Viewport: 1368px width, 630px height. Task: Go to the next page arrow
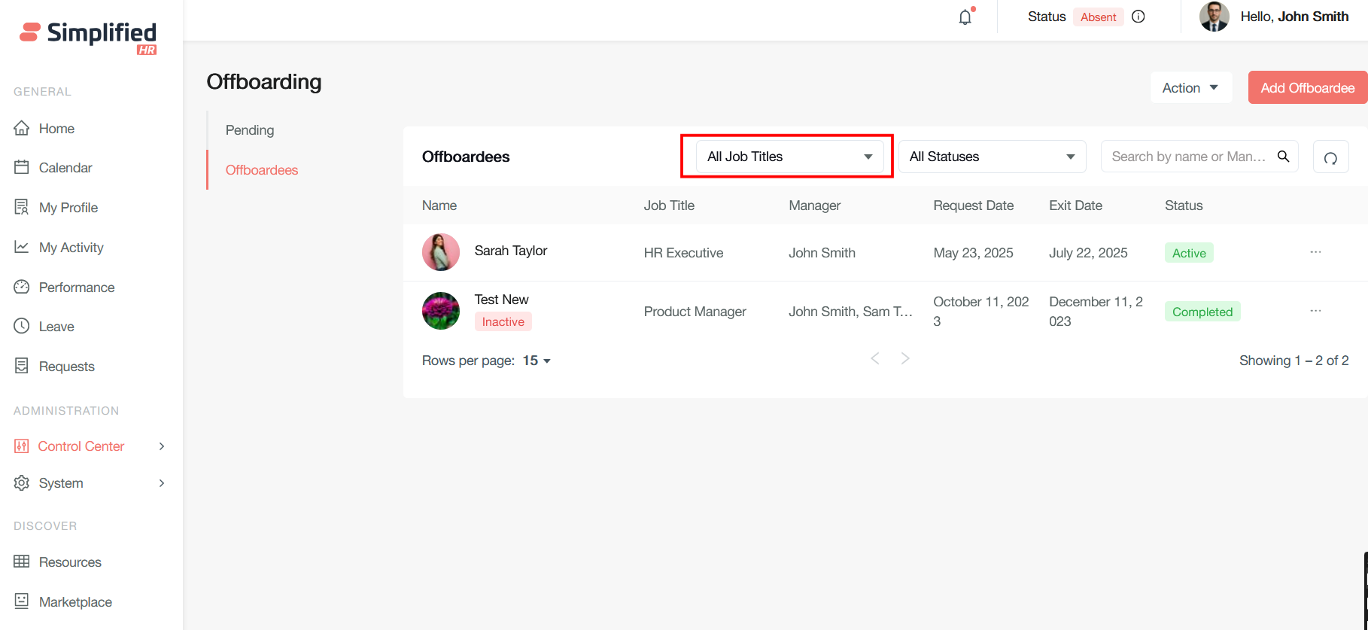coord(905,359)
